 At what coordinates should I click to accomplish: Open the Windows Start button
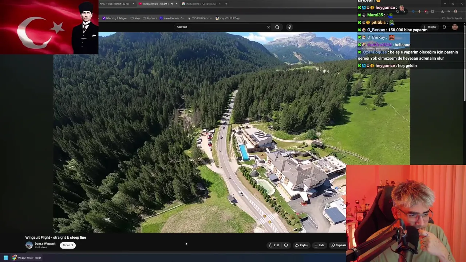pos(6,258)
